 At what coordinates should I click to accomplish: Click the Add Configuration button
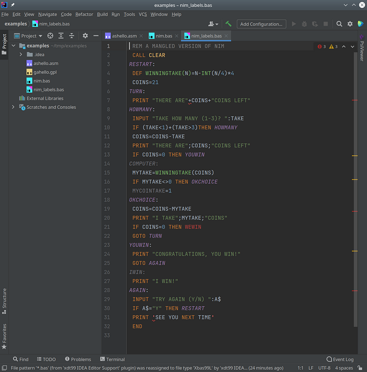point(261,23)
